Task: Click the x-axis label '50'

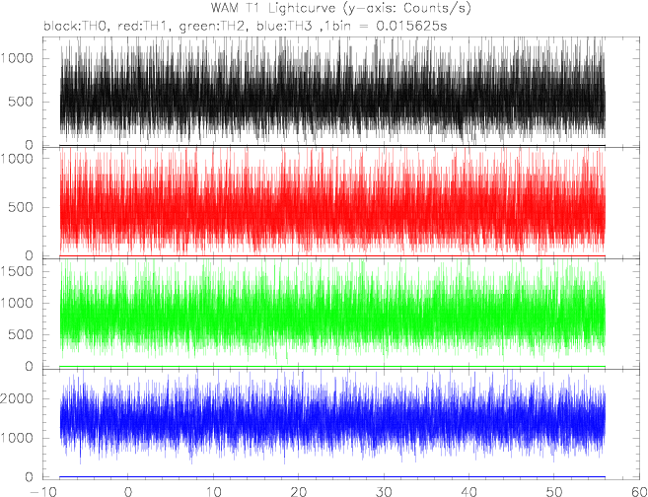Action: click(x=555, y=492)
